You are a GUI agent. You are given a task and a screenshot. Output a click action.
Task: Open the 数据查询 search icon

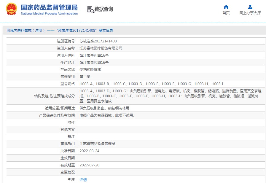(x=90, y=10)
